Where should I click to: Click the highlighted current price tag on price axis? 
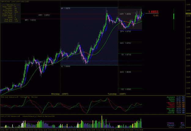(188, 13)
